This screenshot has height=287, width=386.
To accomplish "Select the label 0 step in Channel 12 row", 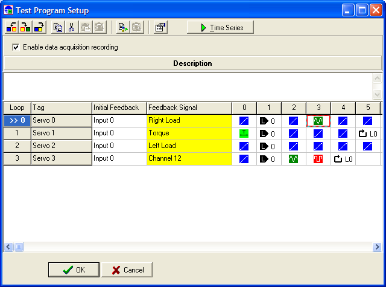I will (267, 159).
